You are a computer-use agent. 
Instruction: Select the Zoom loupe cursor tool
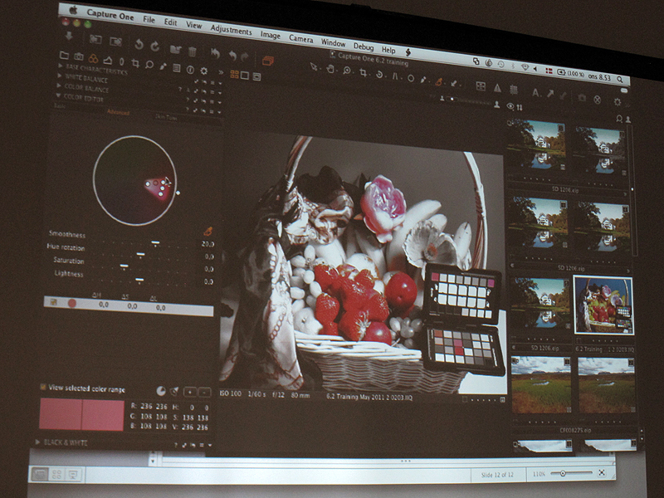click(347, 71)
